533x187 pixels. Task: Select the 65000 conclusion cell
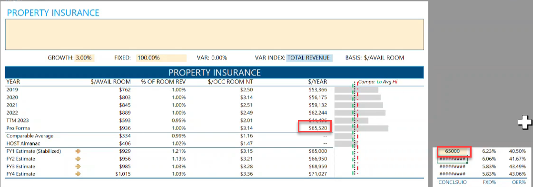[x=452, y=151]
